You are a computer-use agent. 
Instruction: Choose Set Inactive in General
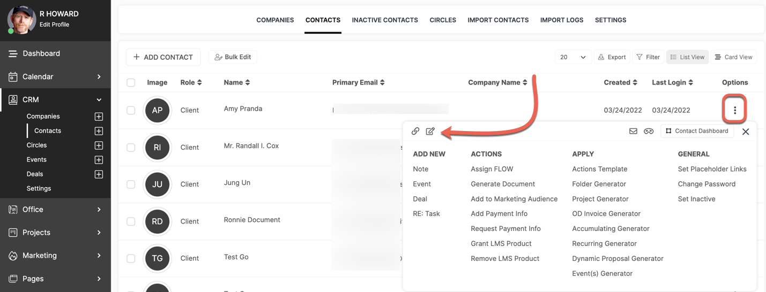[696, 199]
